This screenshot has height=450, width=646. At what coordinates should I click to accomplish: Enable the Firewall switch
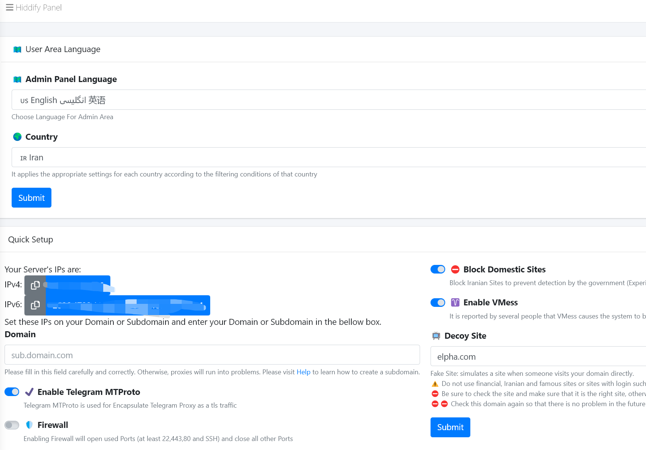pos(12,425)
